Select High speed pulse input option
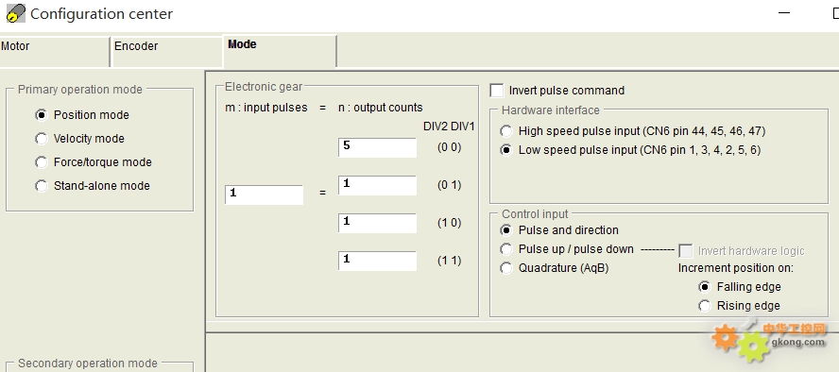839x372 pixels. (506, 131)
